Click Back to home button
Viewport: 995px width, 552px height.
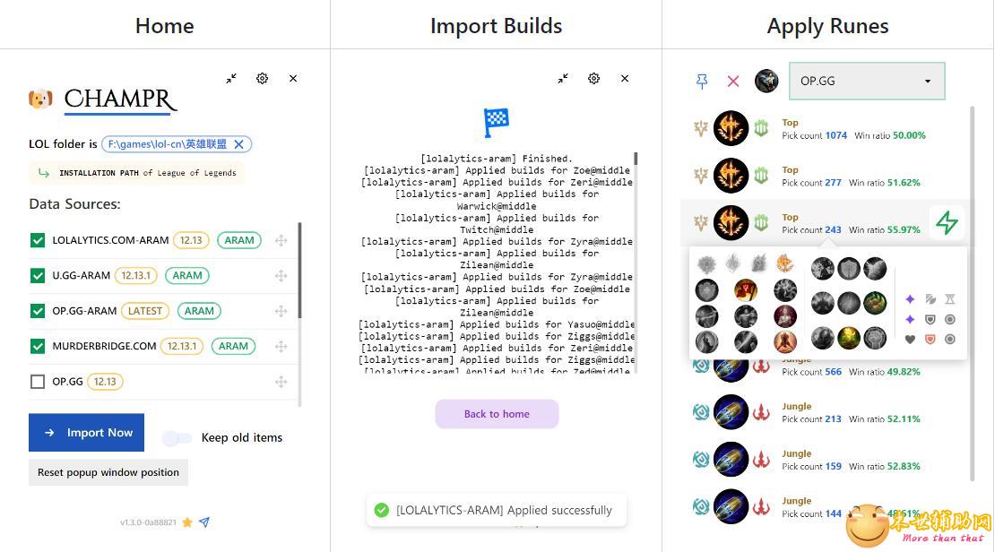497,414
